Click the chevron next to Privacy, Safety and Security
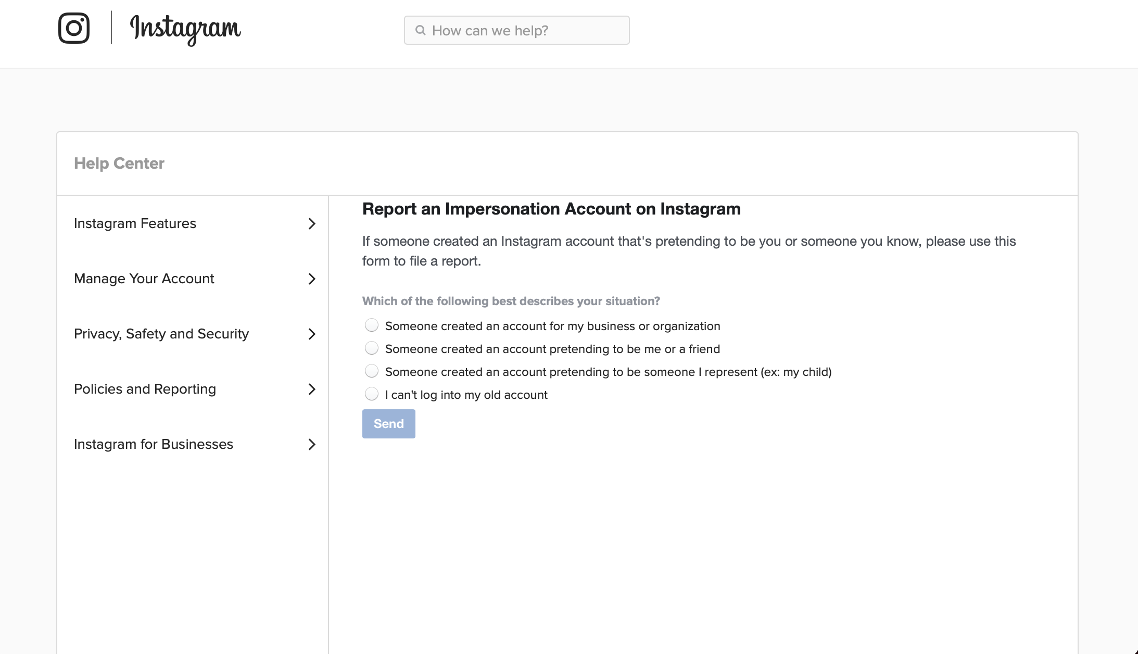The width and height of the screenshot is (1138, 654). click(312, 334)
